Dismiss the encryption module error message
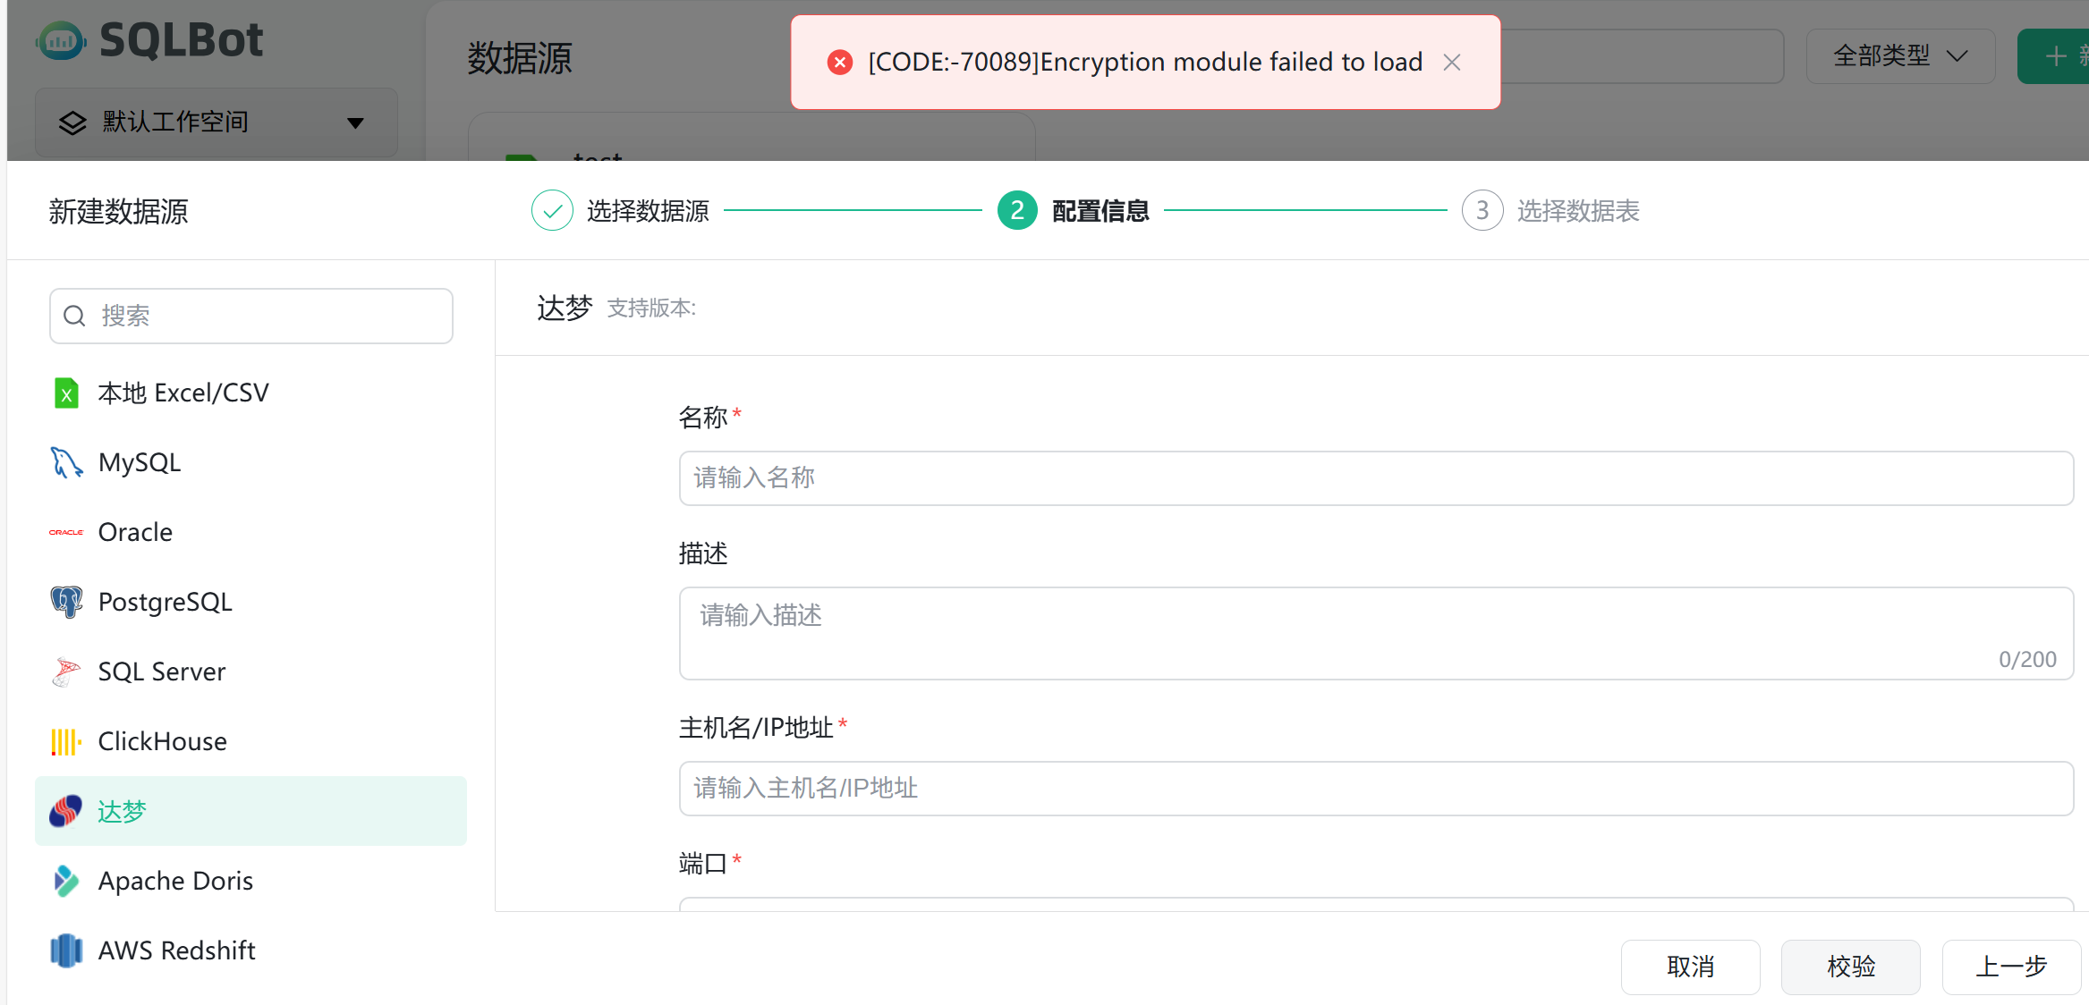 tap(1452, 62)
